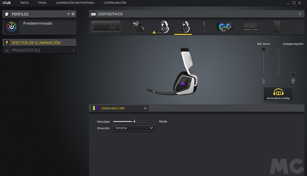
Task: Select the keyboard device thumbnail
Action: (x=106, y=27)
